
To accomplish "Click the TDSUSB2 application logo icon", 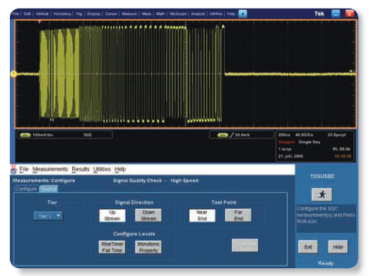I will 14,169.
